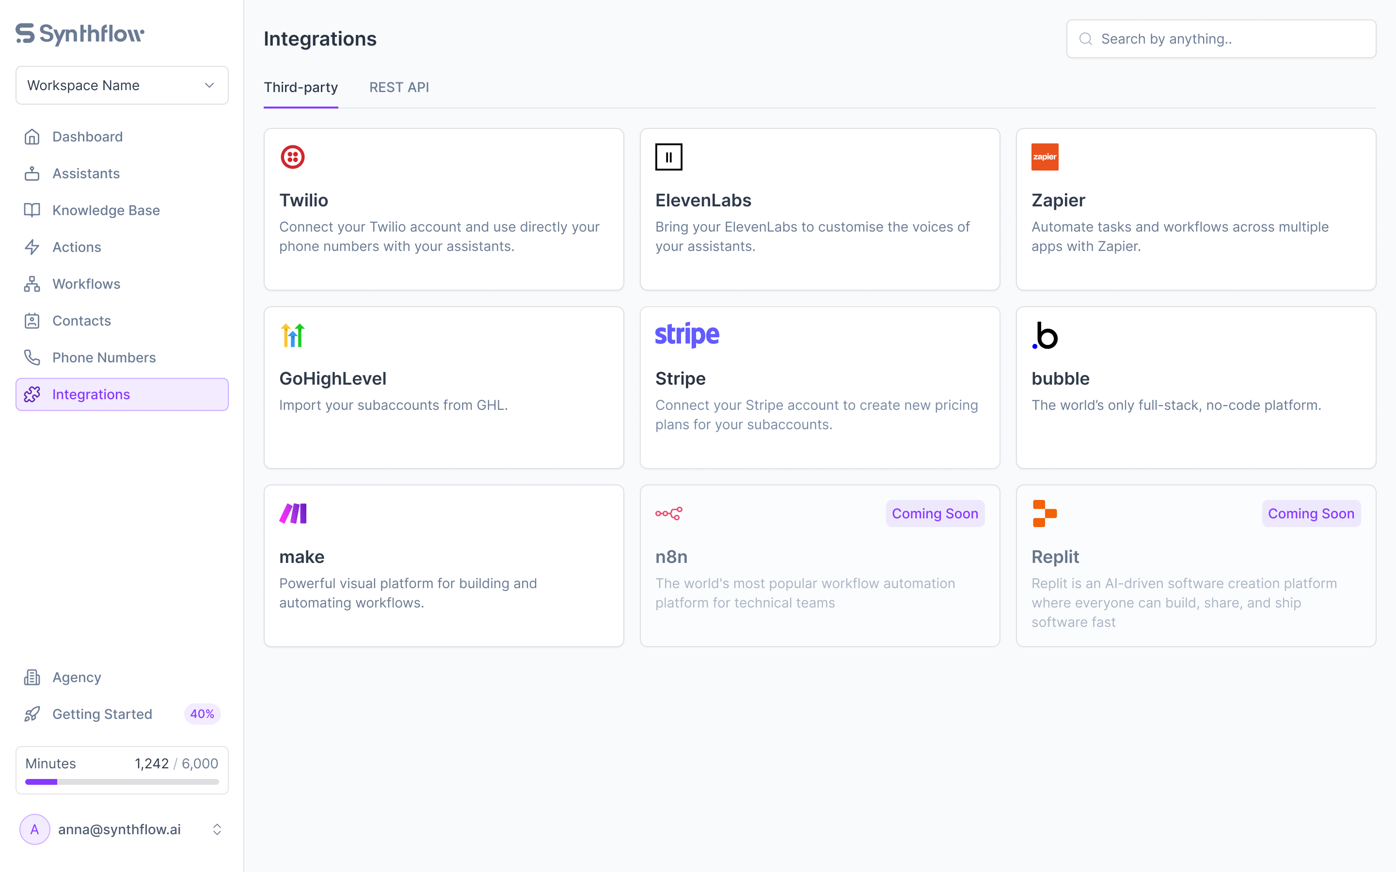Click the Workflows sidebar icon

tap(32, 284)
